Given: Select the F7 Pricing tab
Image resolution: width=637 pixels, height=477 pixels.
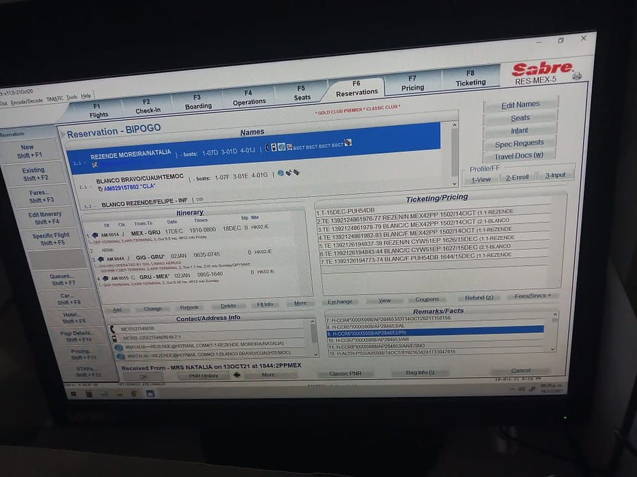Looking at the screenshot, I should tap(412, 83).
